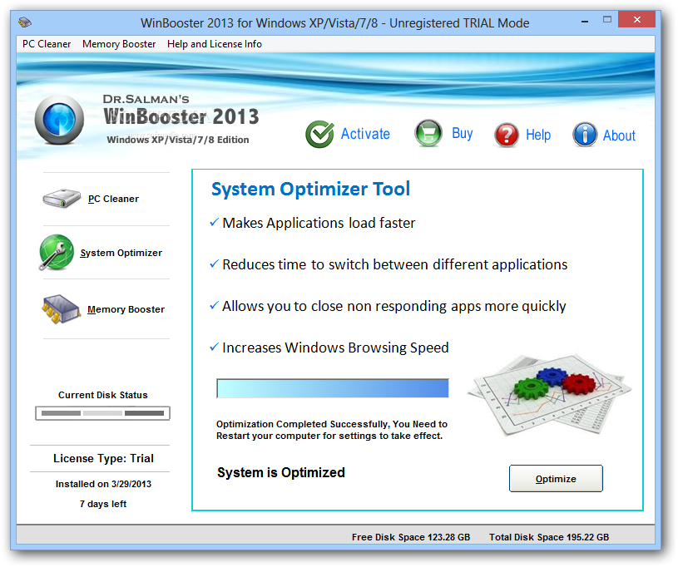This screenshot has width=678, height=567.
Task: Minimize the WinBooster window
Action: pyautogui.click(x=585, y=20)
